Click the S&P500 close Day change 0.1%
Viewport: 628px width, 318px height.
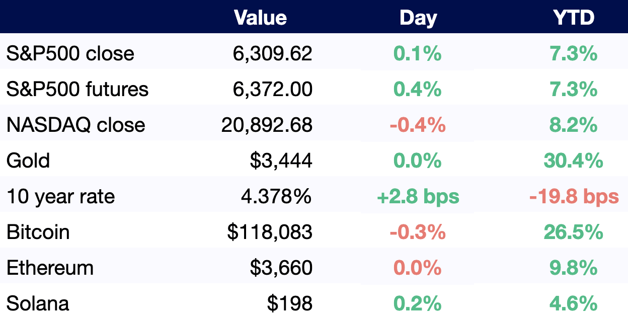pyautogui.click(x=418, y=53)
